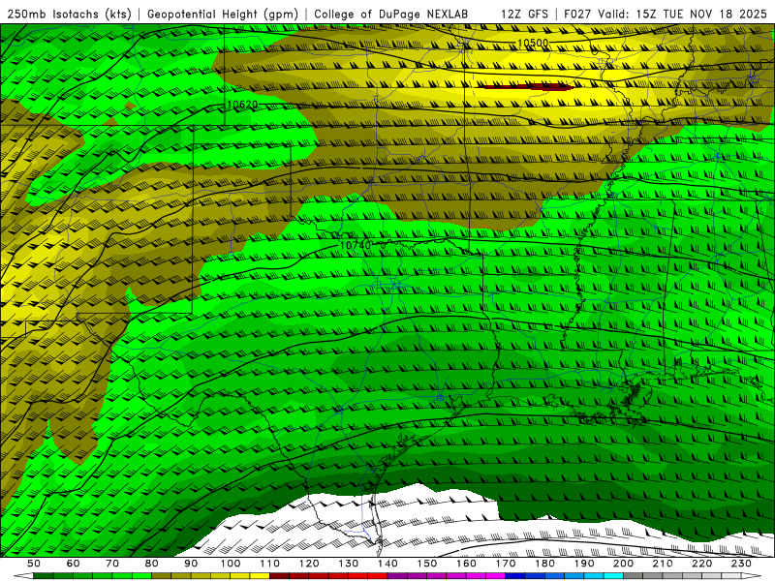Click the dark gray swatch just after 200
Viewport: 775px width, 581px height.
pyautogui.click(x=634, y=576)
